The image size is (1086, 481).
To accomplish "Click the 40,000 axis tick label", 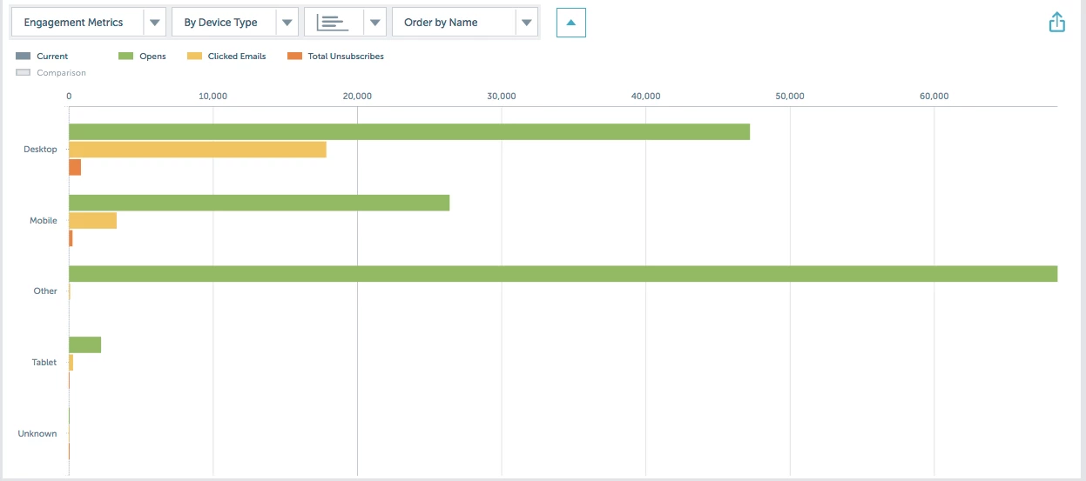I will [x=645, y=97].
